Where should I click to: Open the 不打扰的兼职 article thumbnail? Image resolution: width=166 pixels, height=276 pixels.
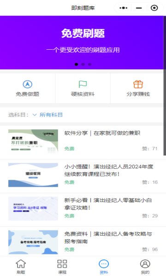point(33,141)
